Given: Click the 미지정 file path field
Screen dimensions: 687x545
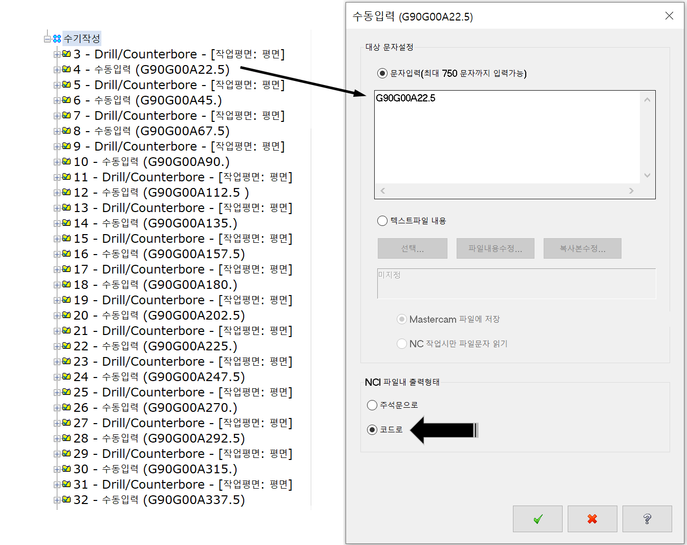Looking at the screenshot, I should click(x=517, y=283).
